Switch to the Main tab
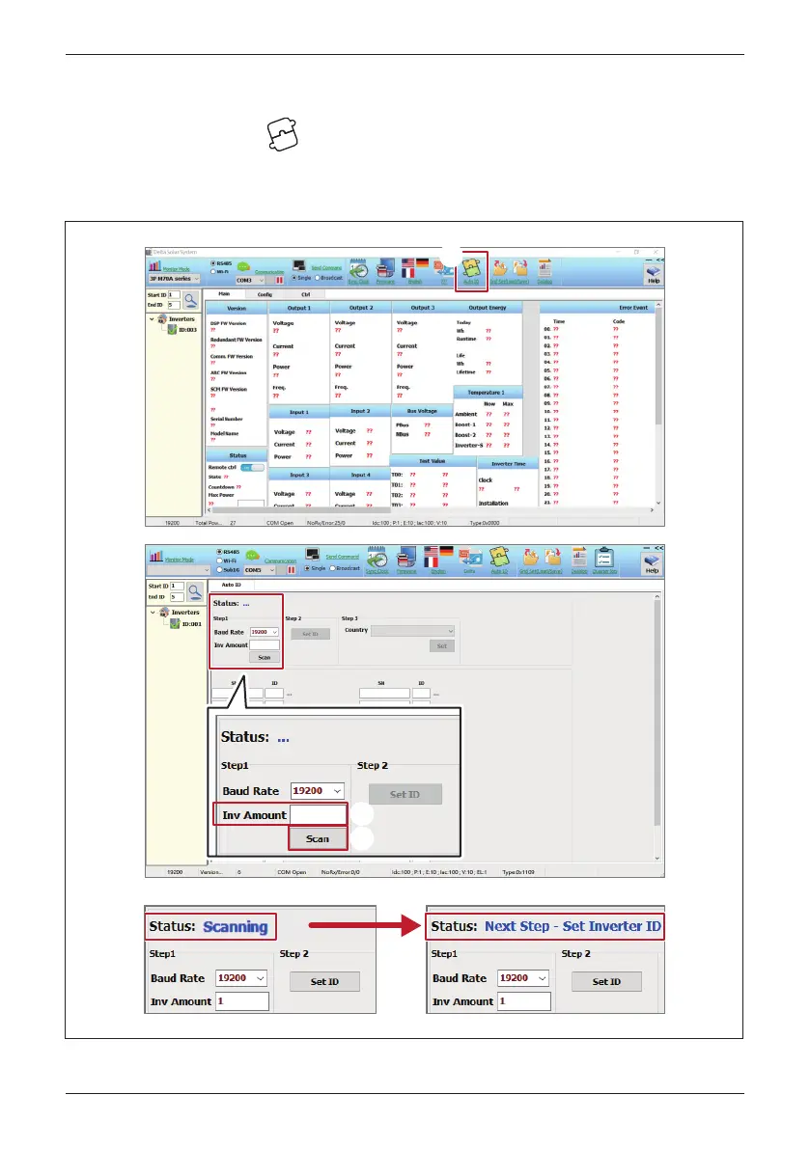 click(224, 294)
